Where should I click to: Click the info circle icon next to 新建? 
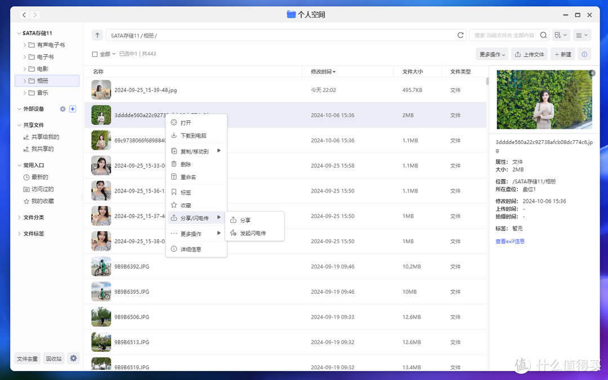click(584, 54)
